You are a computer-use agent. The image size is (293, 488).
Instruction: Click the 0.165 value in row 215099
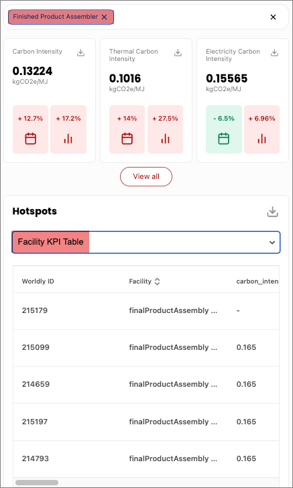click(246, 347)
